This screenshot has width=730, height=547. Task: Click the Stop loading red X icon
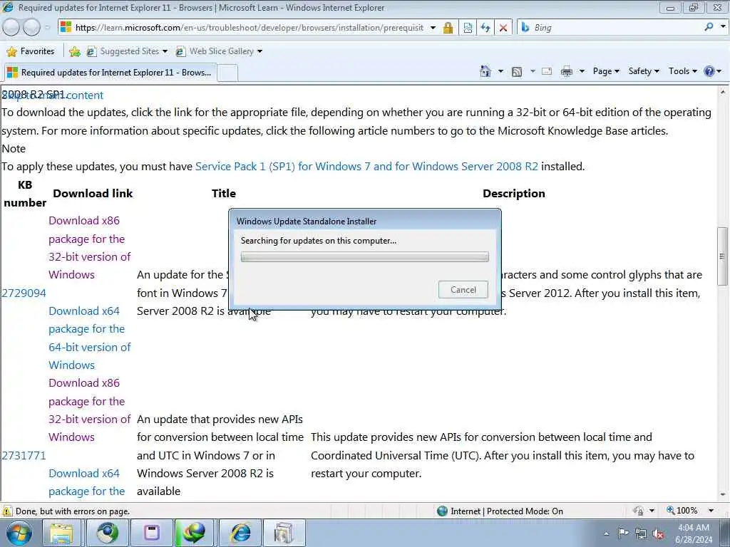(503, 28)
